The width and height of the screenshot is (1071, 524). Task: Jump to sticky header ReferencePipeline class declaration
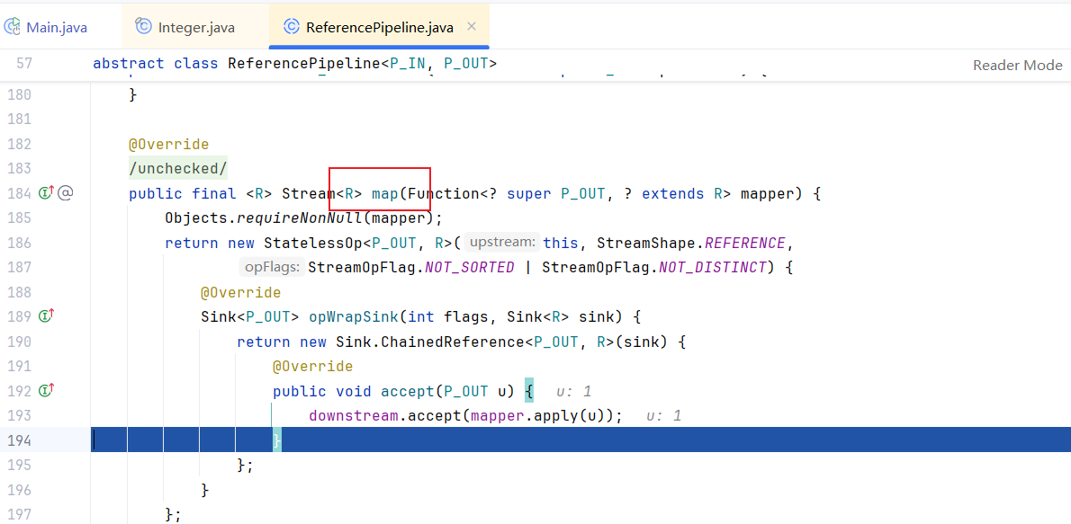294,64
